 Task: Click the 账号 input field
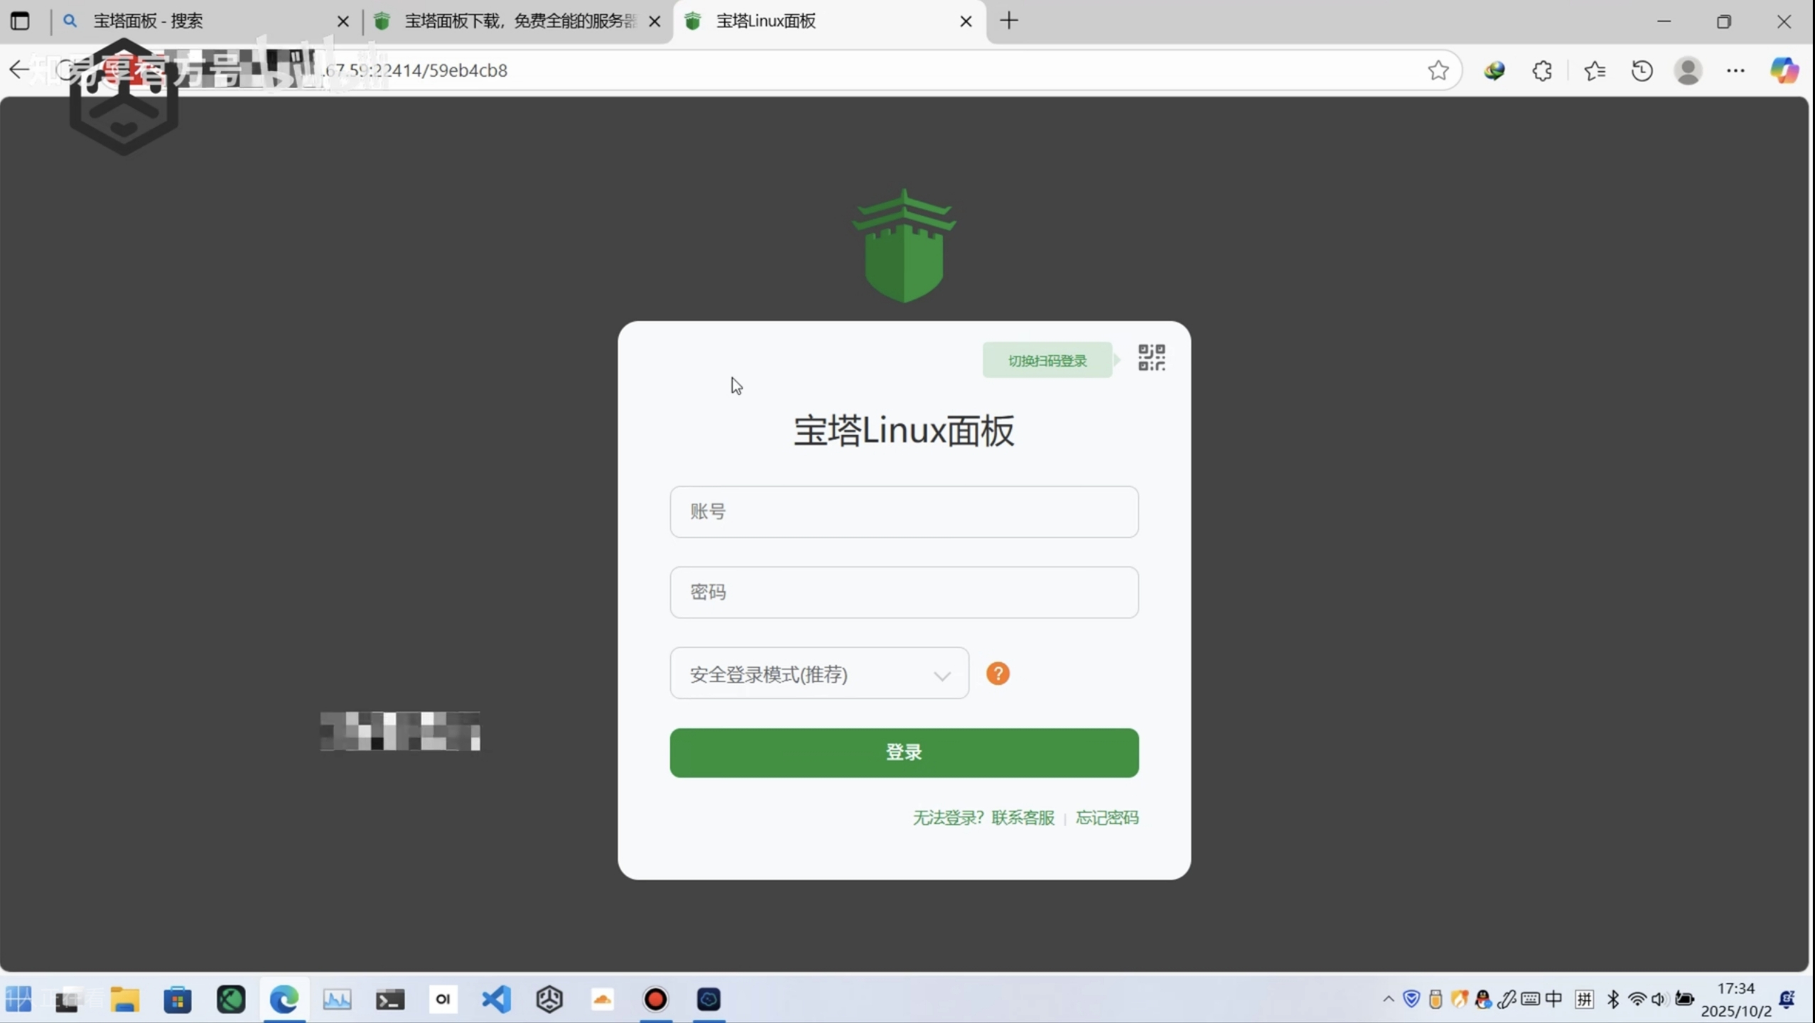[x=904, y=511]
